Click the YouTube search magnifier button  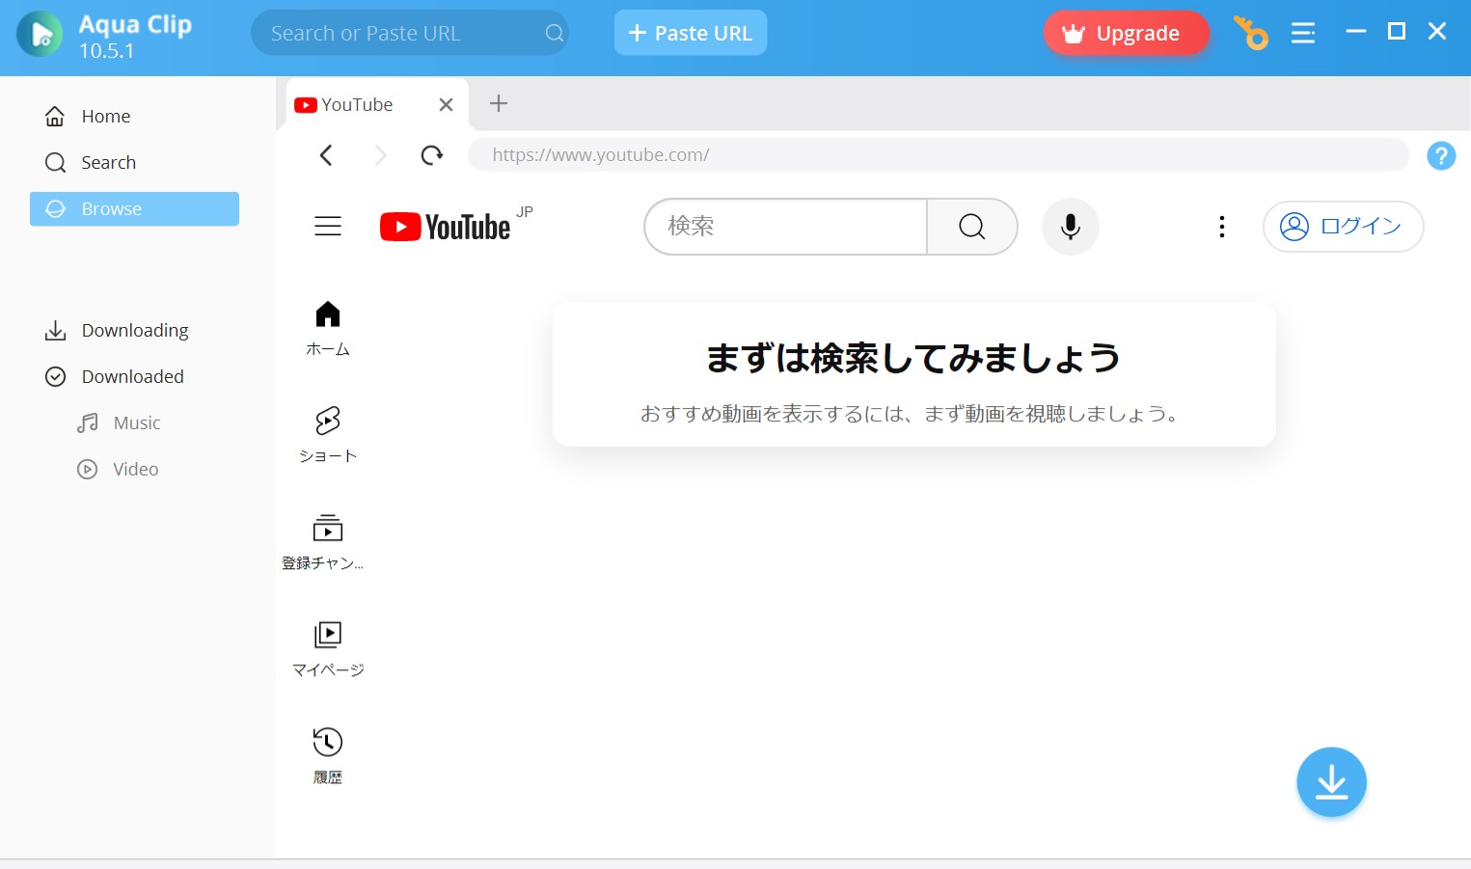(972, 227)
